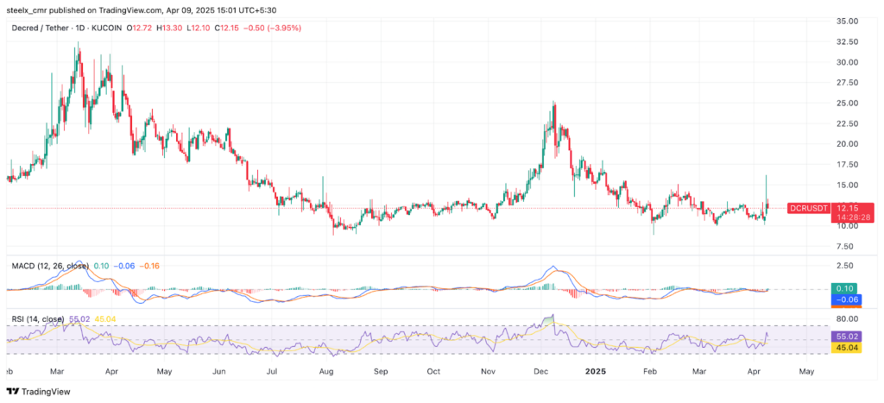Click the 15.00 price axis label

[848, 185]
